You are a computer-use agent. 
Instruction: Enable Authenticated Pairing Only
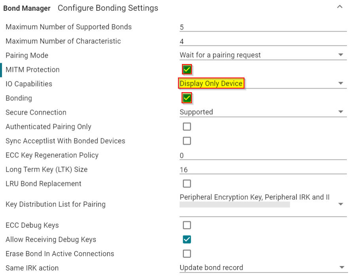pos(186,126)
